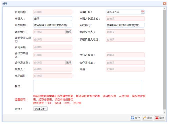
Task: Click the scrollbar up arrow
Action: (165, 9)
